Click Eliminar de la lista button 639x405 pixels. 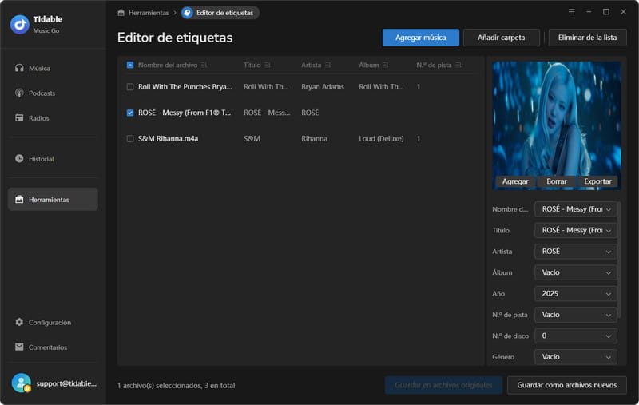click(x=587, y=38)
